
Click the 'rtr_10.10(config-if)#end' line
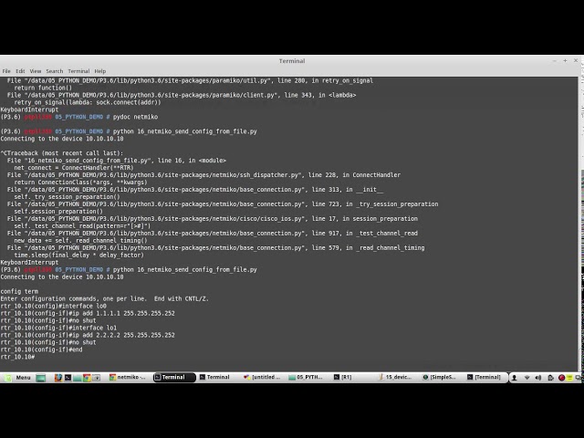(41, 349)
